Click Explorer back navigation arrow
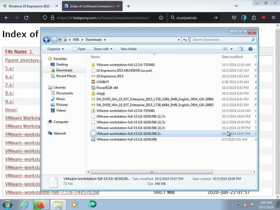The image size is (280, 210). point(46,40)
